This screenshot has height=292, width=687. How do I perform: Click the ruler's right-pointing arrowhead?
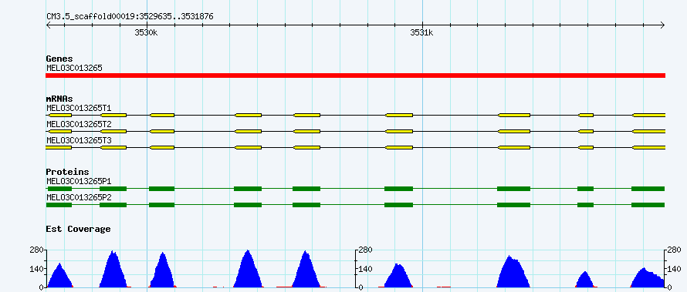pyautogui.click(x=662, y=25)
